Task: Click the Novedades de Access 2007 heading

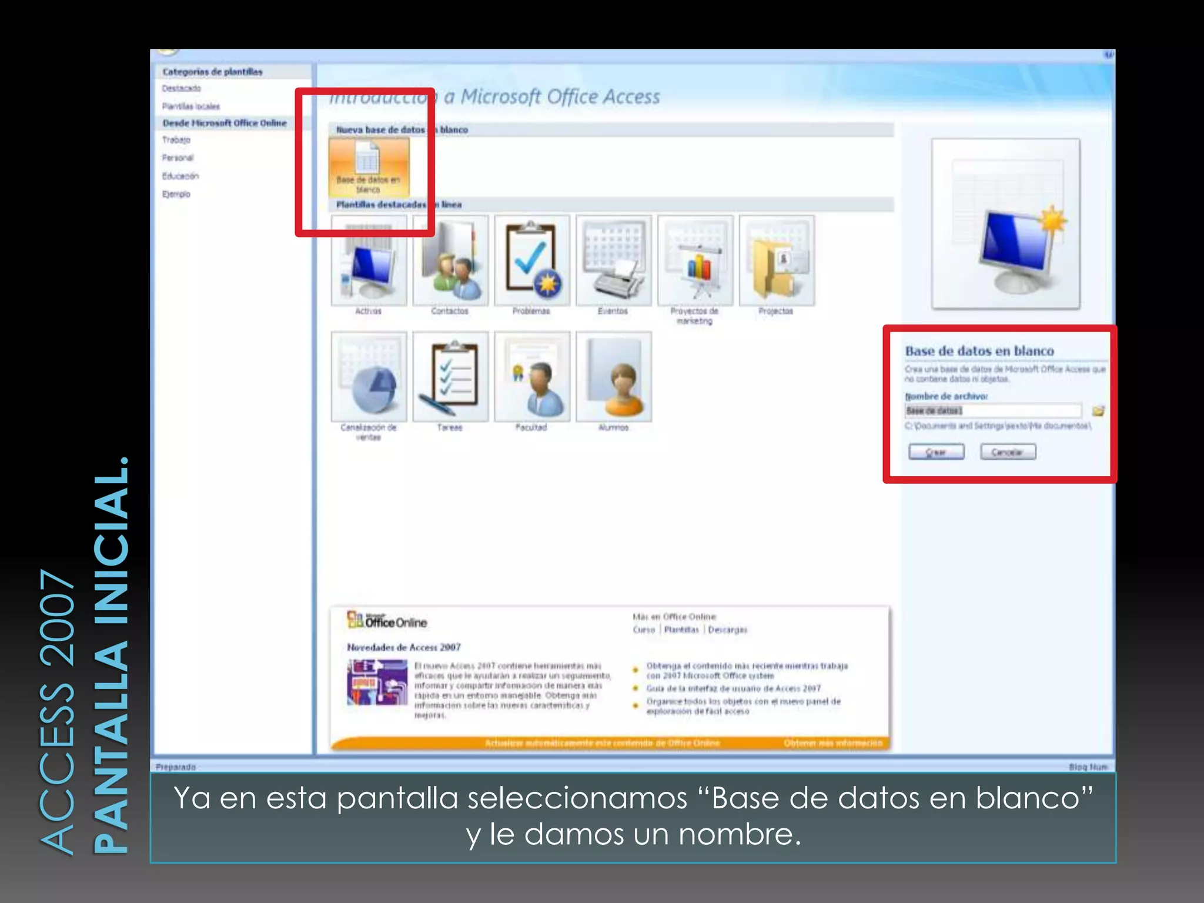Action: point(404,647)
